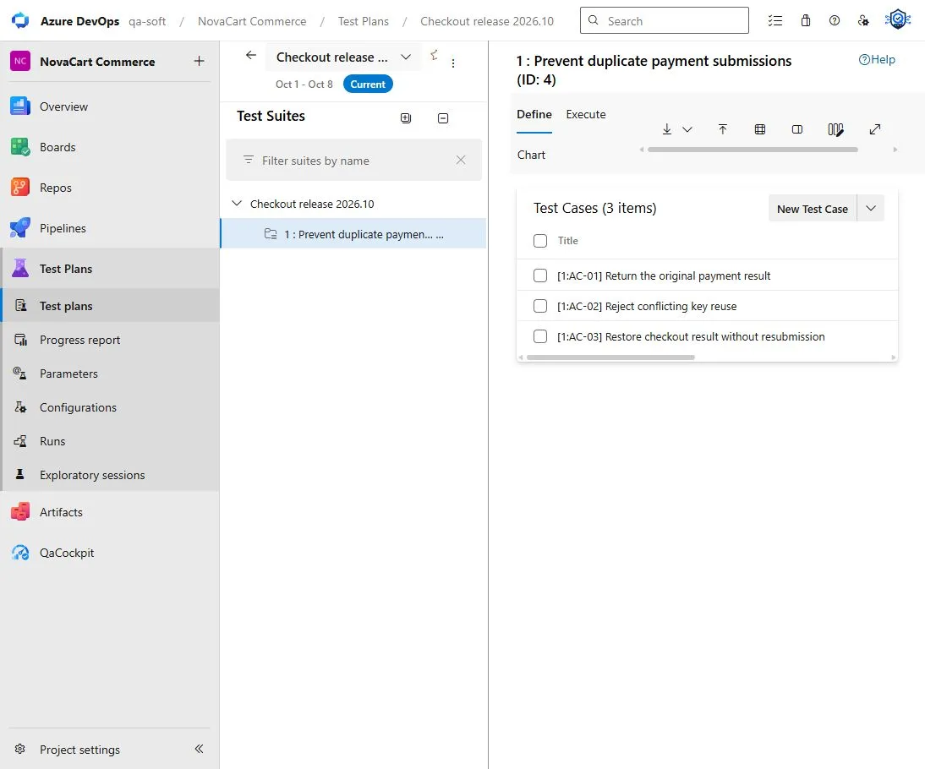Click the test cases horizontal scrollbar
This screenshot has width=925, height=769.
coord(610,357)
